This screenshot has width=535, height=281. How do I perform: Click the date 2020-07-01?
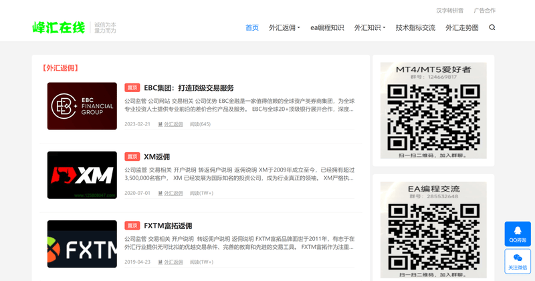click(137, 193)
